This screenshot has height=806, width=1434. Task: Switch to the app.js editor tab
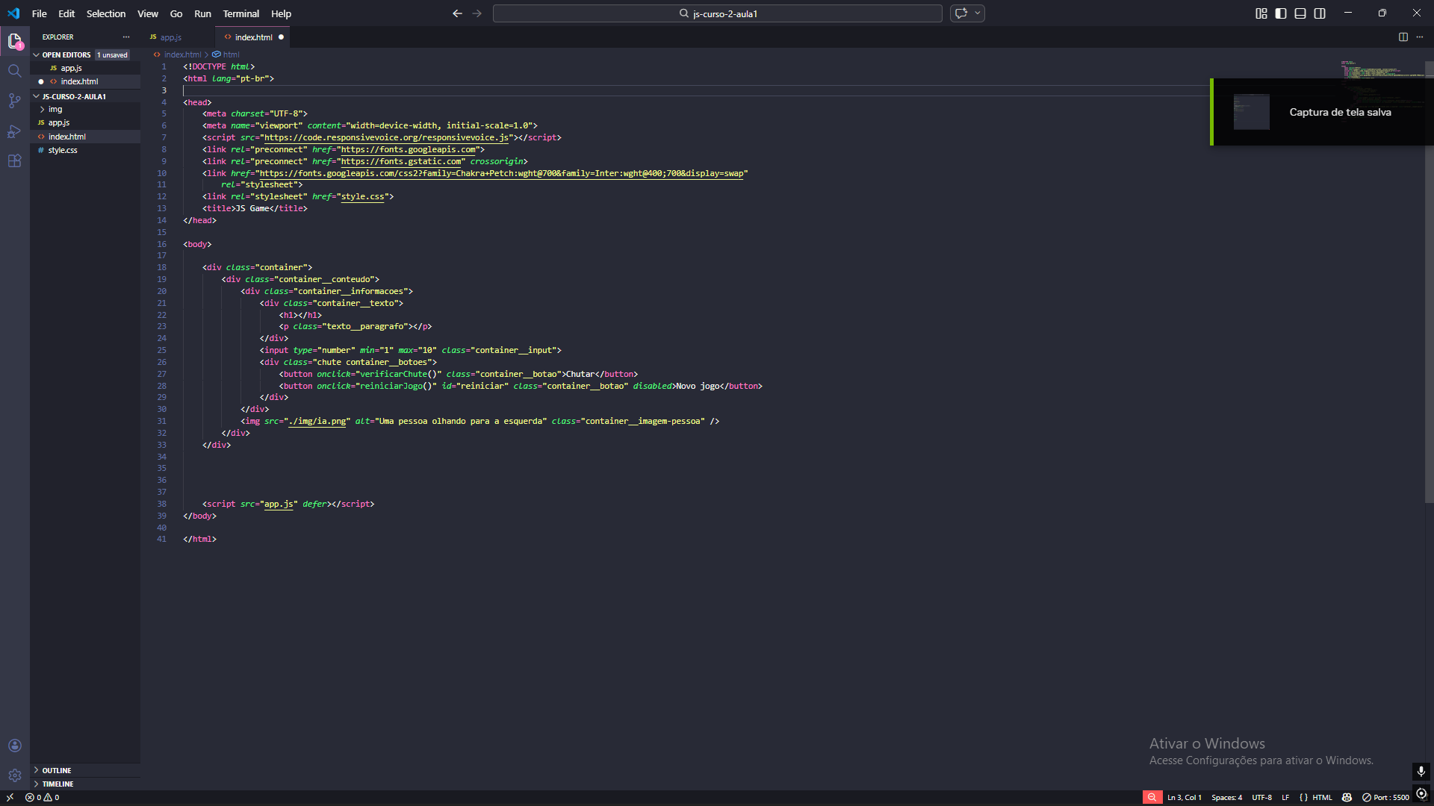click(170, 37)
